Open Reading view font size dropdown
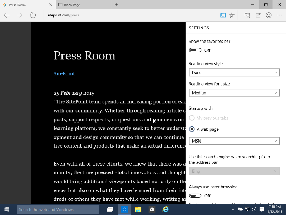Screen dimensions: 286x215 [234, 93]
